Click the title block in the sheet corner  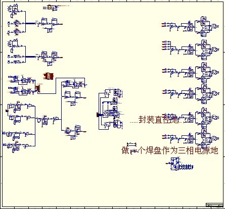point(214,205)
